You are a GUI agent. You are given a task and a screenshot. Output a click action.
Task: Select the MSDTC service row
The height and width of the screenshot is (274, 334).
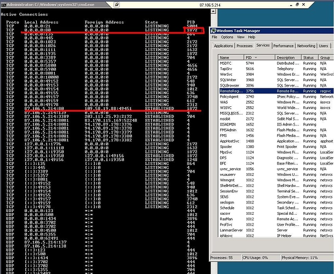click(276, 63)
